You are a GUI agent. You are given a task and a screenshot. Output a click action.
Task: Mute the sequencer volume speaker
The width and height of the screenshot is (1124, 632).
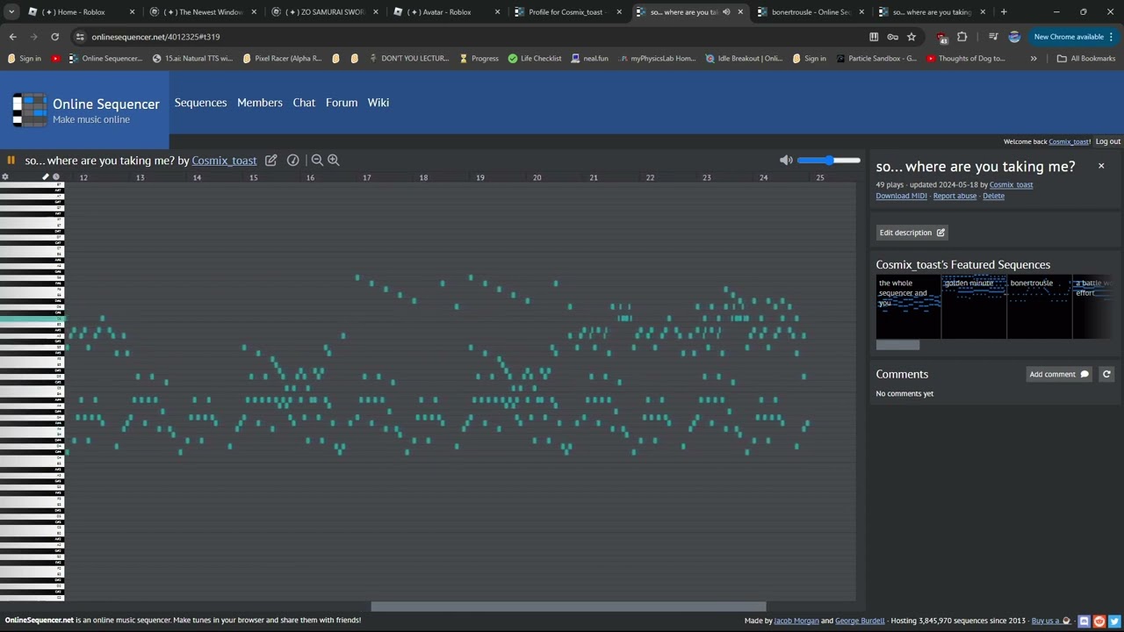[x=786, y=160]
